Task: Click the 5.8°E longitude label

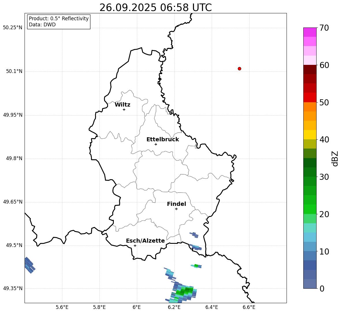Action: click(x=99, y=307)
